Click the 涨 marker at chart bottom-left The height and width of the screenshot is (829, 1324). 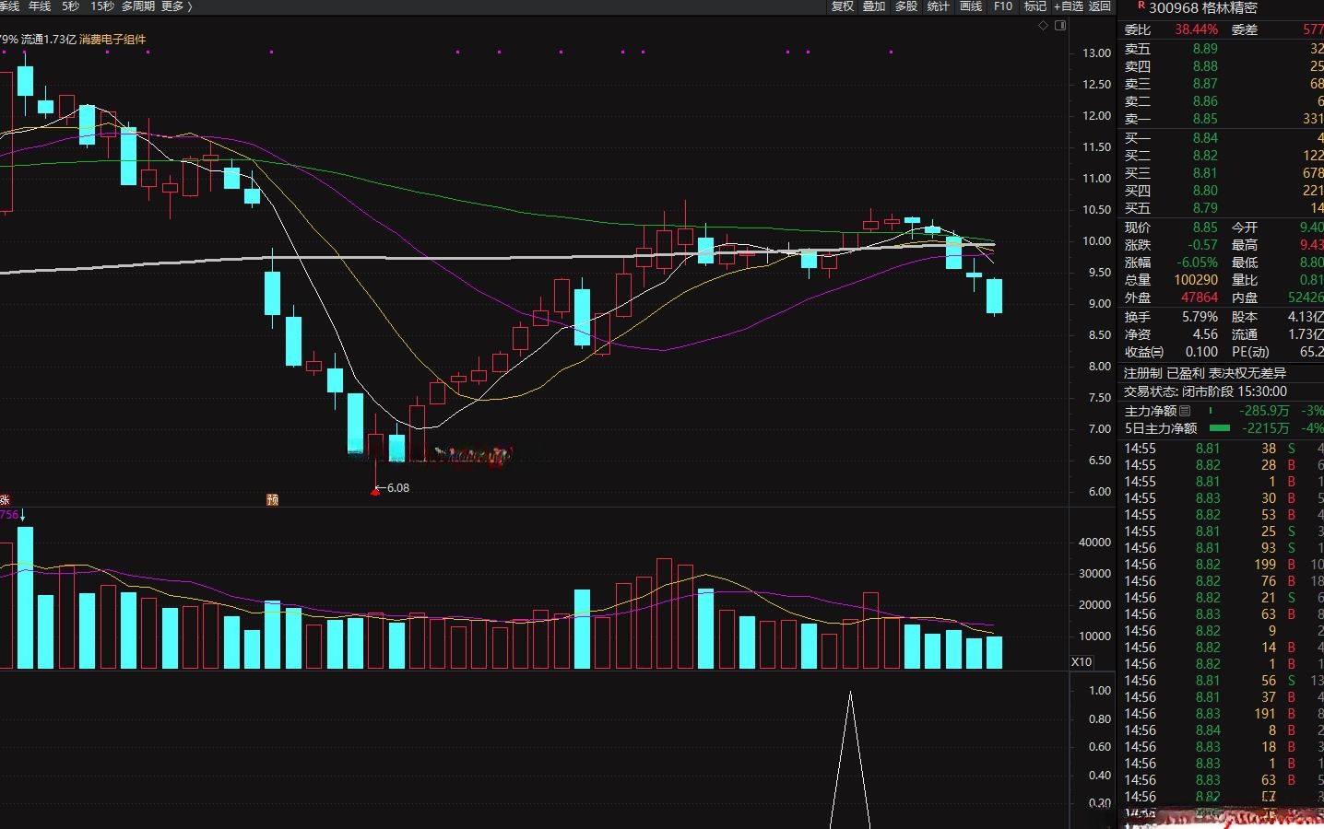(x=5, y=499)
